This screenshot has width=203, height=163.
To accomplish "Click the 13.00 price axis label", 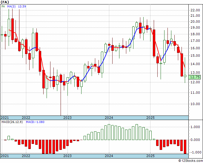I will click(195, 73).
